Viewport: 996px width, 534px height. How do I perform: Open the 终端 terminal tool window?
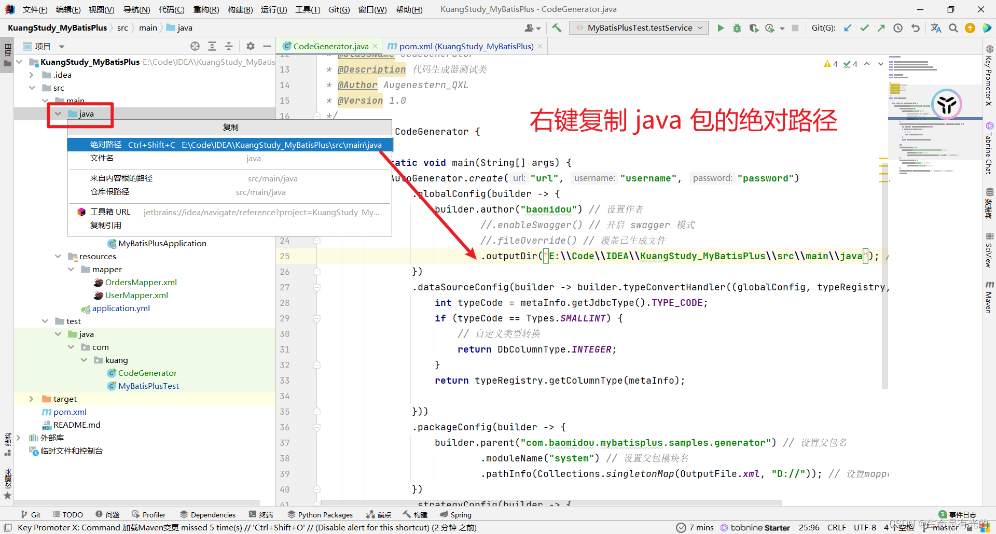pyautogui.click(x=261, y=514)
